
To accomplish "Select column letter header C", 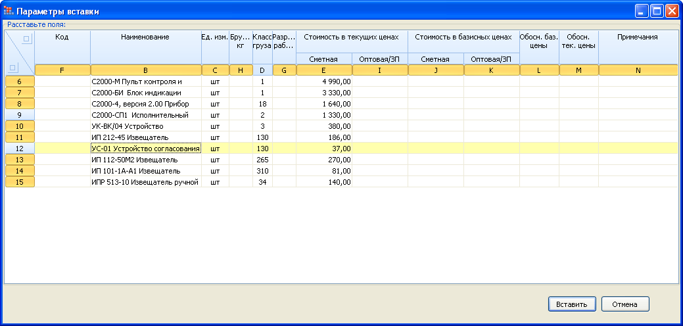I will (x=215, y=70).
